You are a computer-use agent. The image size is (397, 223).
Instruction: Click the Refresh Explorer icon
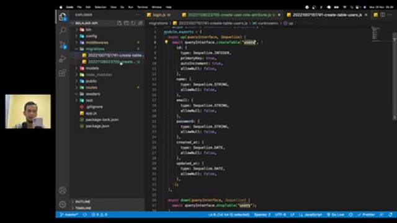pos(133,23)
